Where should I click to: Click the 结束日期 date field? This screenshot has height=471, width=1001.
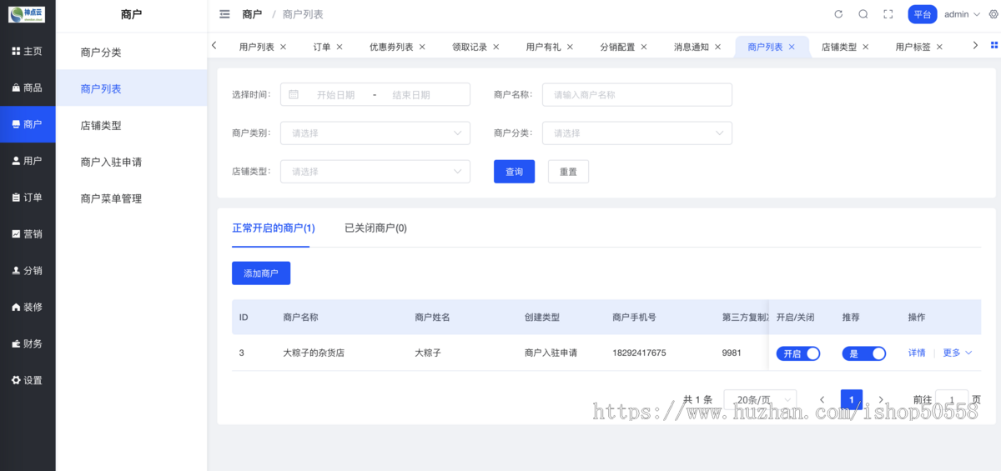click(x=411, y=95)
